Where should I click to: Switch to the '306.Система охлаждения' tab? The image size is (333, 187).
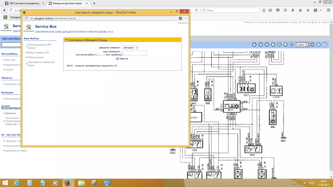24,3
